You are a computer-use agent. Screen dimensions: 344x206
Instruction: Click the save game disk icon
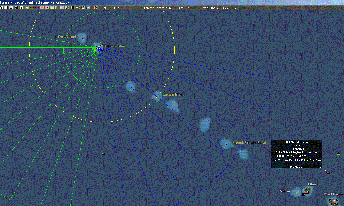(x=1, y=8)
